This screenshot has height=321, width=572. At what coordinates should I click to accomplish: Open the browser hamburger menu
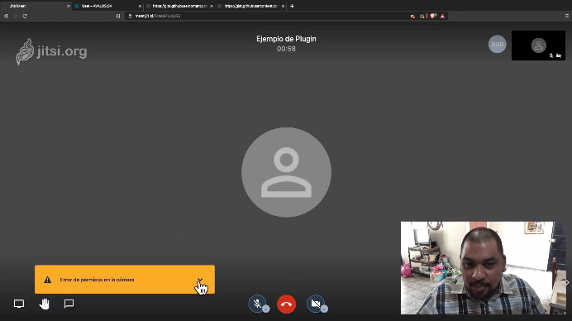(567, 16)
